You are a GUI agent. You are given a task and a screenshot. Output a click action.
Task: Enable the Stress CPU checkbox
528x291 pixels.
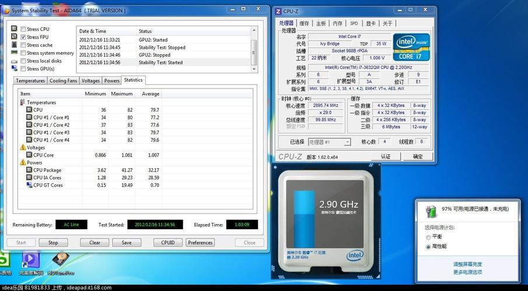(23, 29)
